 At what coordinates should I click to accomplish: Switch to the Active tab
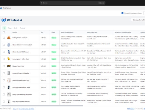pos(10,28)
